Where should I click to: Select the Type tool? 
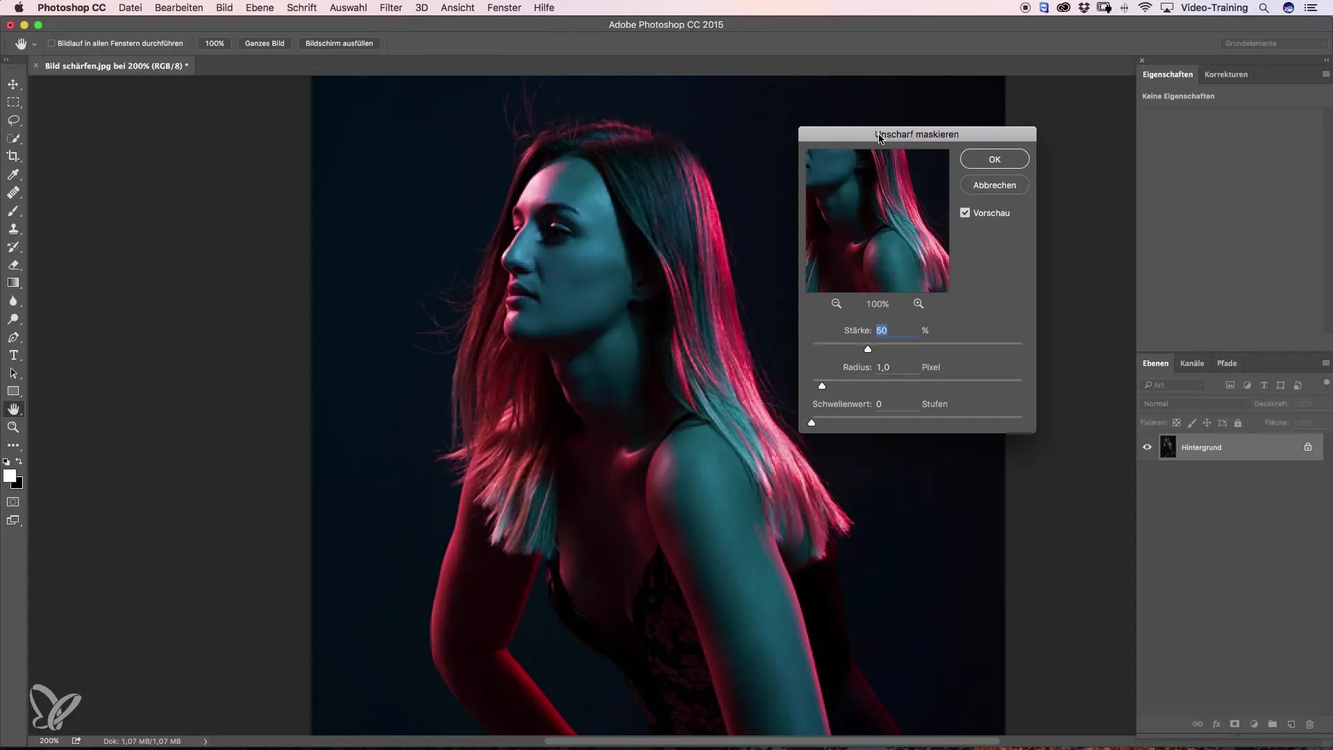(x=13, y=356)
